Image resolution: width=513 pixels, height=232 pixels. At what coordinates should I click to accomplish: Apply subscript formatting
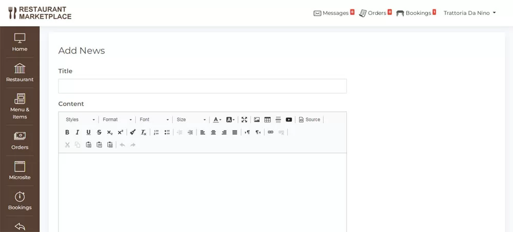pyautogui.click(x=110, y=132)
